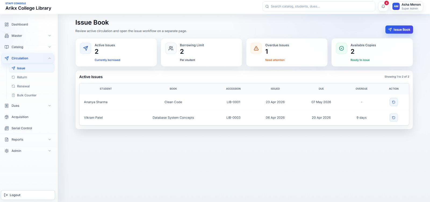Viewport: 430px width, 202px height.
Task: Click the Borrowing Limit people icon
Action: (x=171, y=48)
